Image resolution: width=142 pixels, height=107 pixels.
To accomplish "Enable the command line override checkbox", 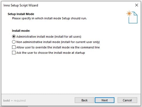I will [14, 47].
